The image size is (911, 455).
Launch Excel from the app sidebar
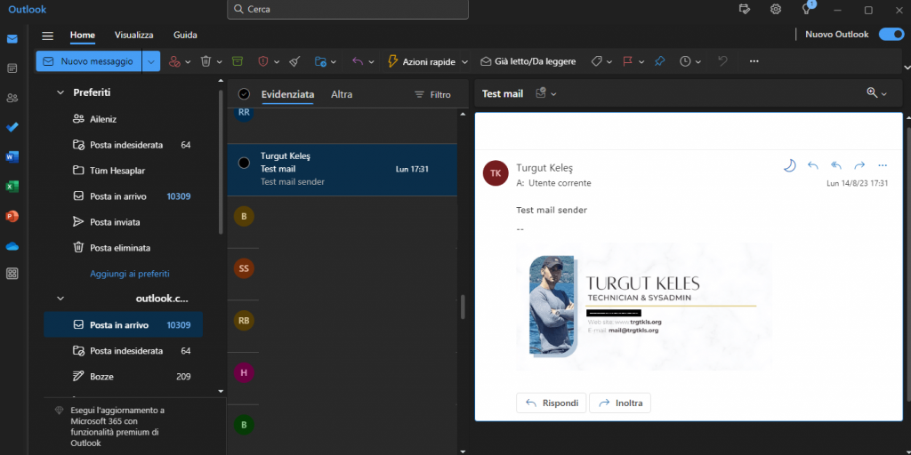point(12,187)
